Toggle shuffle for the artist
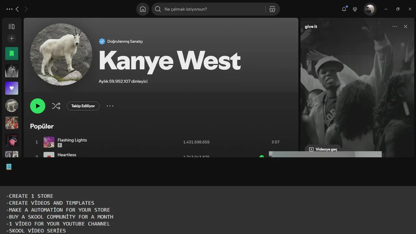 click(x=56, y=106)
